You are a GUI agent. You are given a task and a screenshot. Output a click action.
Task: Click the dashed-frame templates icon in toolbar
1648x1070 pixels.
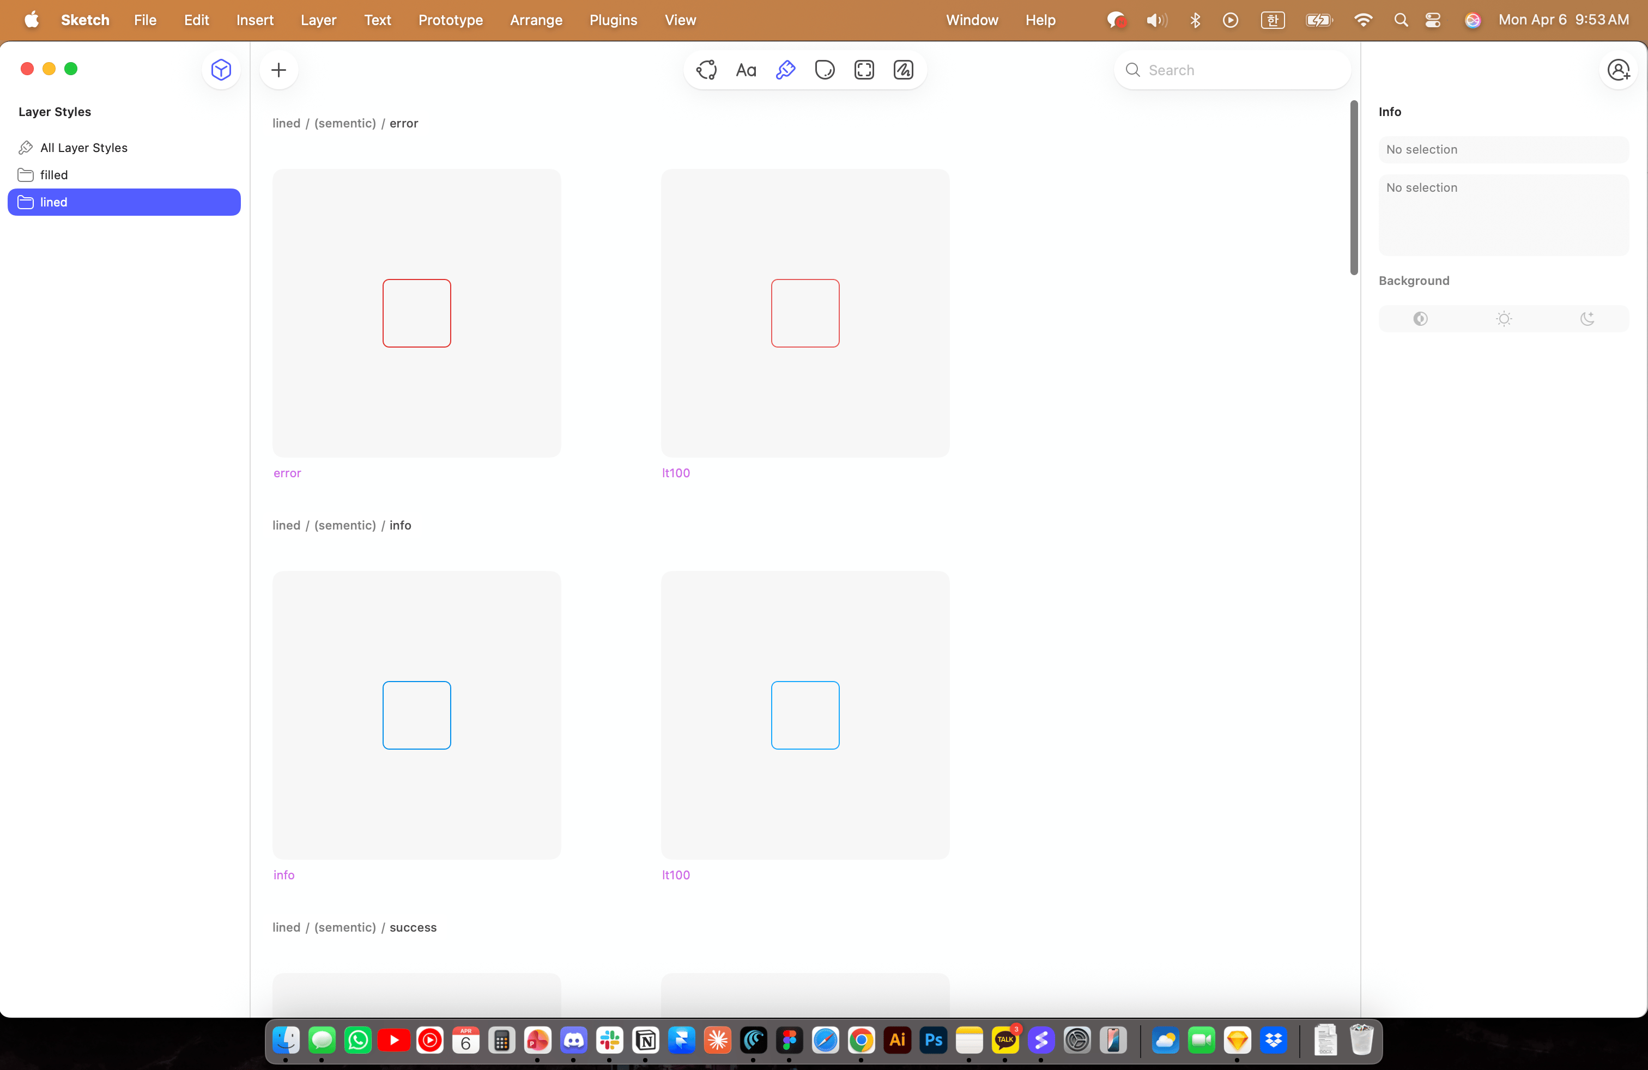pyautogui.click(x=864, y=70)
